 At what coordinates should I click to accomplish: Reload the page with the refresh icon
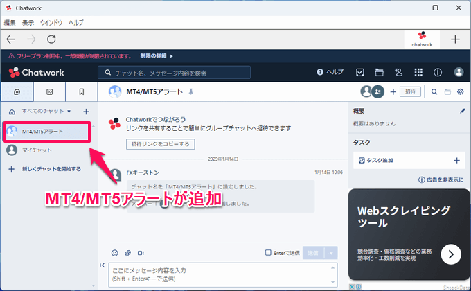(51, 39)
